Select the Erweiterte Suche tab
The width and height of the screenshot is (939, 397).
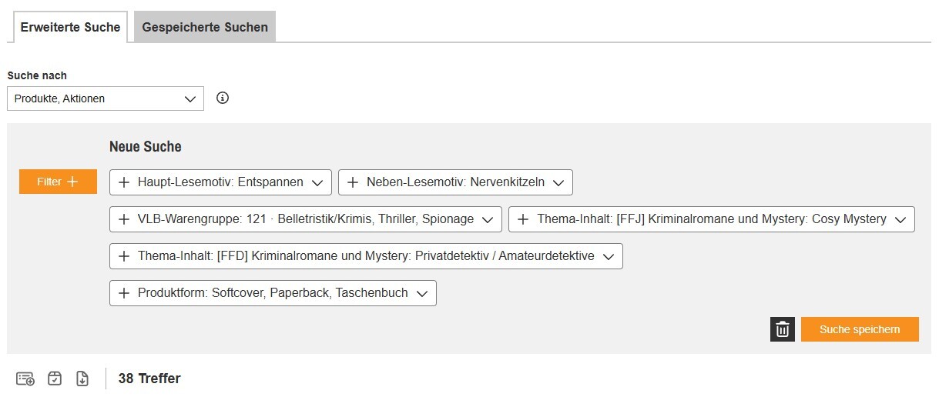click(70, 27)
